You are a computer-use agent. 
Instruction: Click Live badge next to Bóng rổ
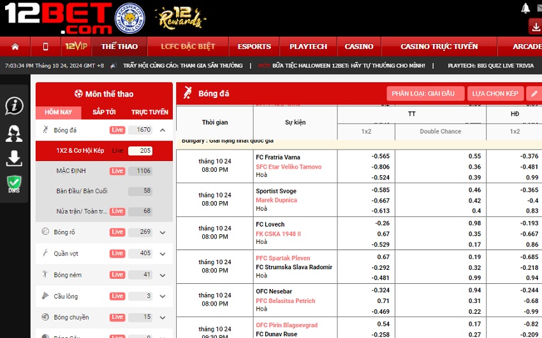pyautogui.click(x=117, y=232)
